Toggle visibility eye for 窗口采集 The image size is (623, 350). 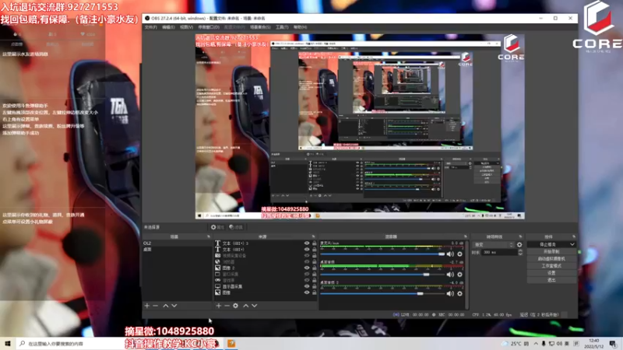tap(307, 274)
